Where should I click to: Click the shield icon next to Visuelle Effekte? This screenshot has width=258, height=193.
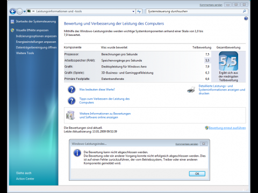[x=12, y=30]
